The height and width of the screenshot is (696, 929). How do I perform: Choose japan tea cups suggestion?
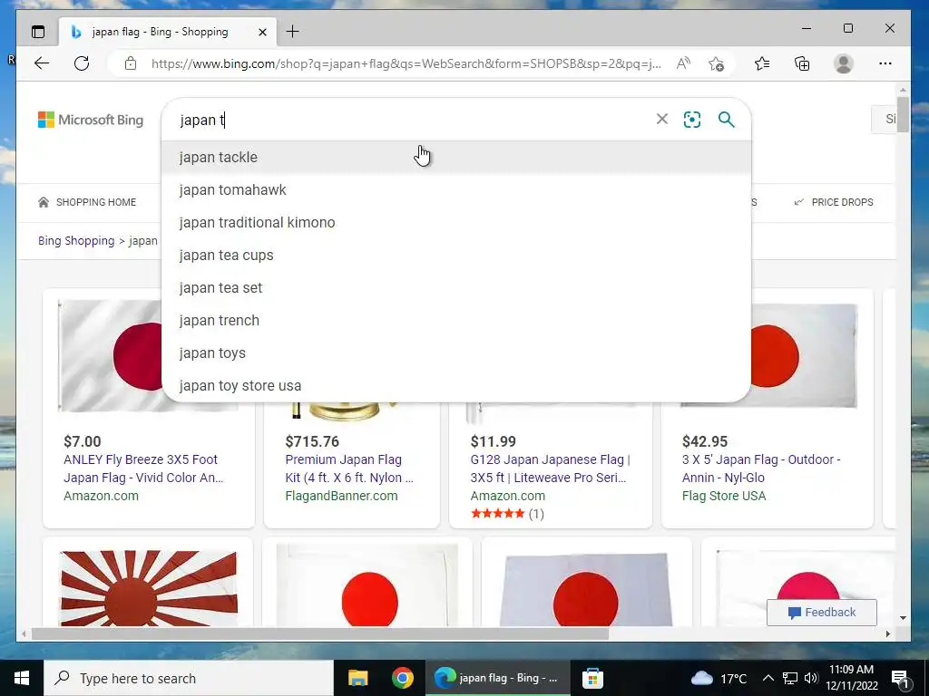(x=456, y=255)
